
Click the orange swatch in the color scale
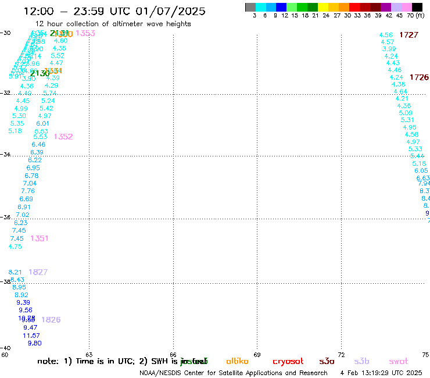(344, 7)
